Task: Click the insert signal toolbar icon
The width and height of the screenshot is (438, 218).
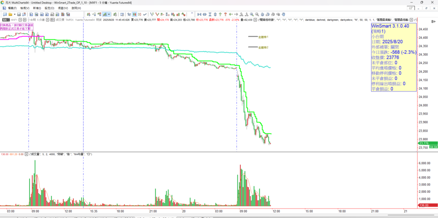Action: (99, 14)
